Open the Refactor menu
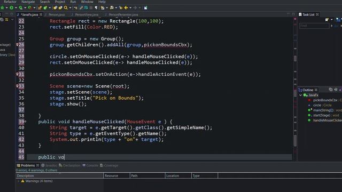342x192 pixels. tap(10, 2)
